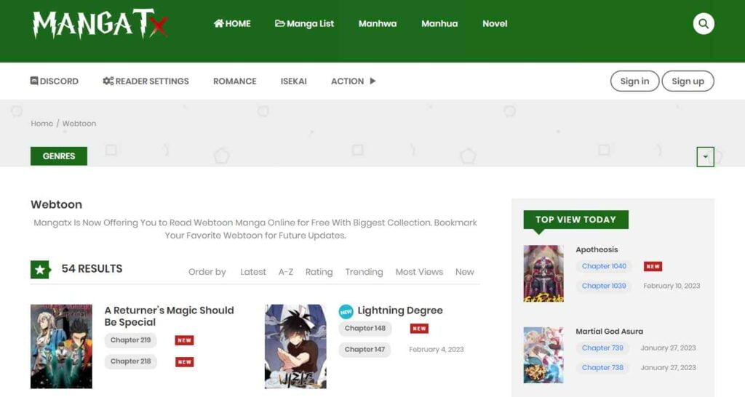
Task: Click the TOP VIEW TODAY heading
Action: click(576, 220)
